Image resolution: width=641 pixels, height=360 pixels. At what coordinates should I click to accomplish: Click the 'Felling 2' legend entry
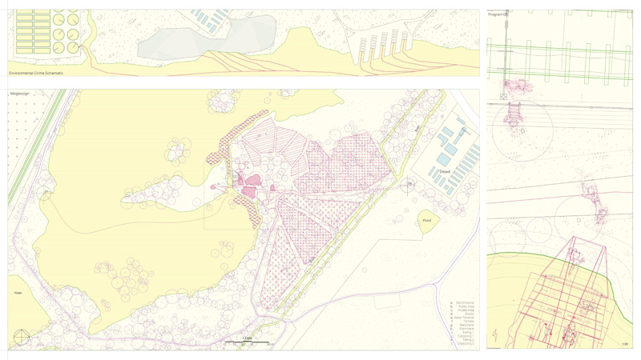click(469, 339)
